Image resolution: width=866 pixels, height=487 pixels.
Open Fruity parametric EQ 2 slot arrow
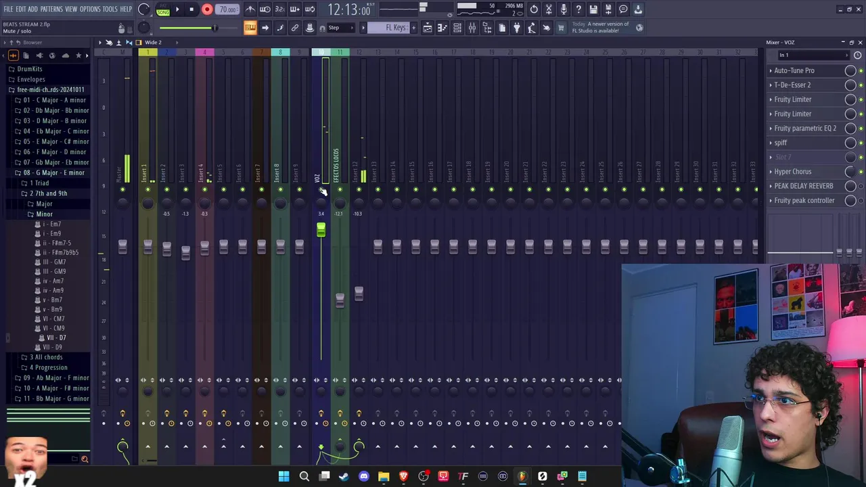click(x=771, y=129)
